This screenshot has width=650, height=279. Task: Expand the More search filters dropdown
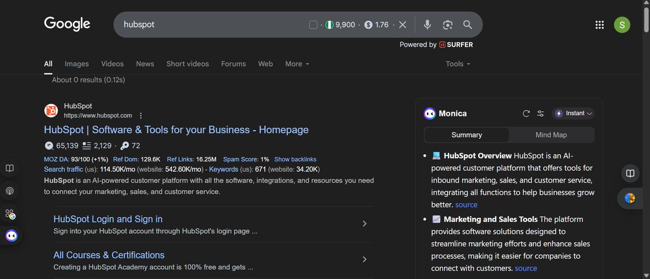297,64
